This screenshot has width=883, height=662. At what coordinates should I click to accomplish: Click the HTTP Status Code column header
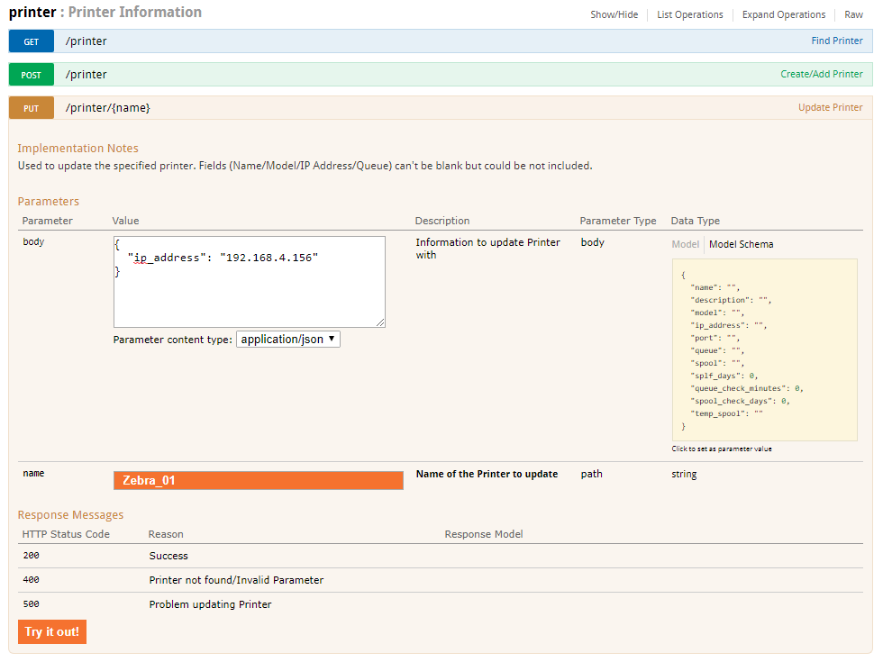point(66,534)
